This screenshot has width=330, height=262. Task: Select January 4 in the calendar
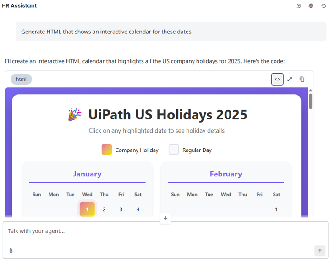click(138, 209)
